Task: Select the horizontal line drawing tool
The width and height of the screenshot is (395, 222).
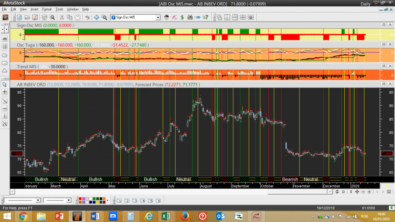Action: coord(4,109)
